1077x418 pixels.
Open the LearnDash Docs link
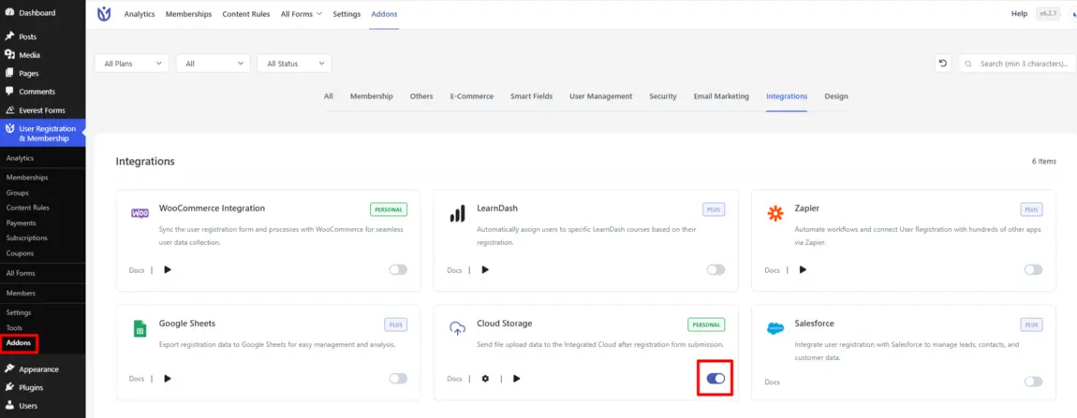(455, 269)
